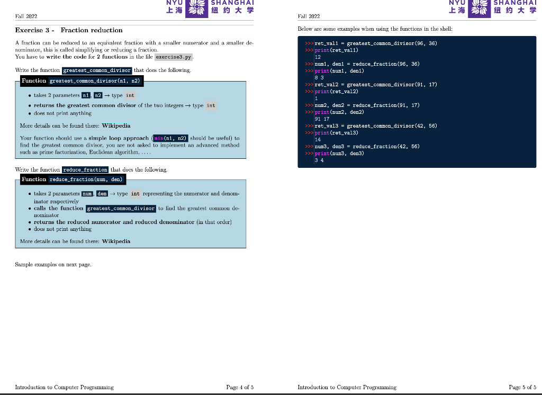Click the NYU Shanghai logo on page 5

493,8
